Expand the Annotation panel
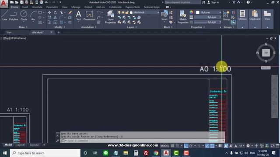Viewport: 280px width, 157px height. tap(89, 27)
